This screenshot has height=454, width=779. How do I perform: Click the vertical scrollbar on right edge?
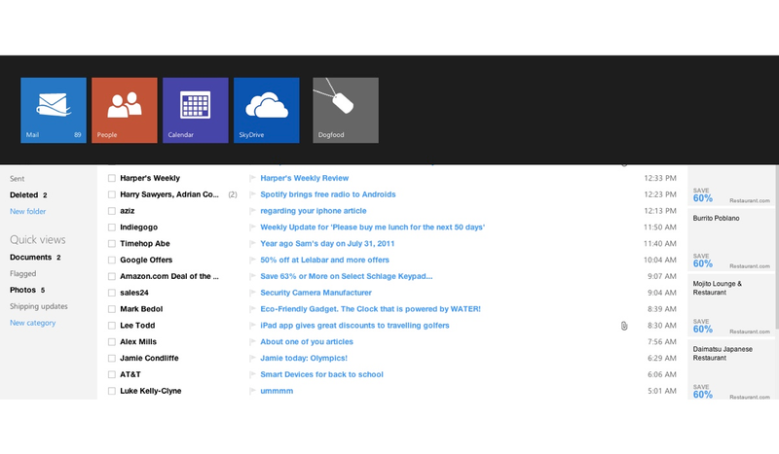tap(776, 248)
